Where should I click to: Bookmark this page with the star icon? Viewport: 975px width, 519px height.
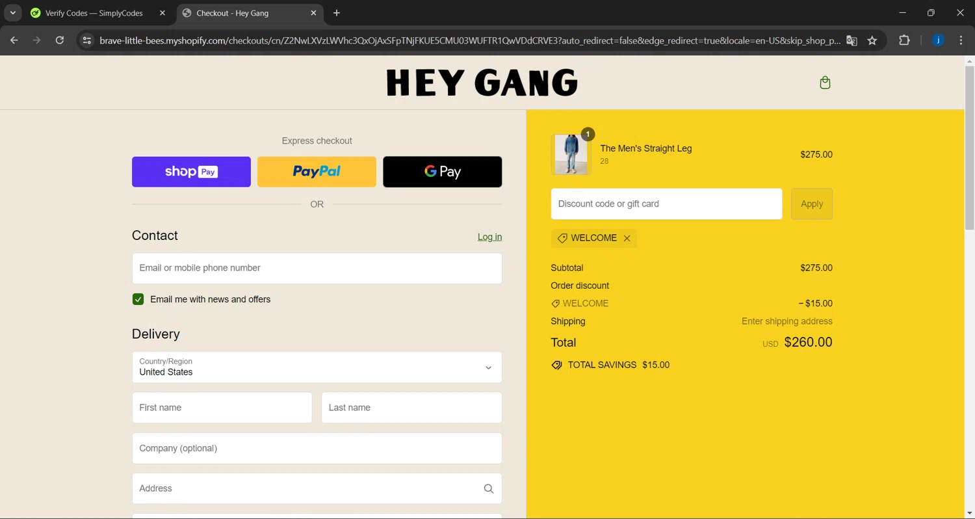[872, 40]
